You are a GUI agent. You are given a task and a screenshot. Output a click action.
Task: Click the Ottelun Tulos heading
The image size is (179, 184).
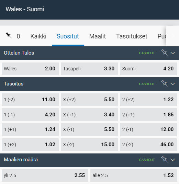click(x=19, y=53)
